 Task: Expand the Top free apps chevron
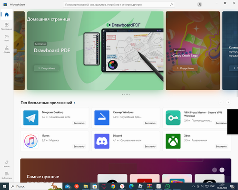[x=74, y=103]
